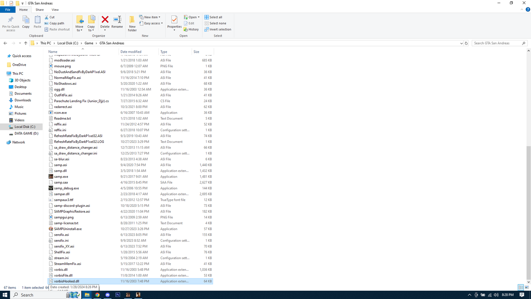The image size is (531, 299).
Task: Show hidden system tray icons
Action: coord(470,295)
